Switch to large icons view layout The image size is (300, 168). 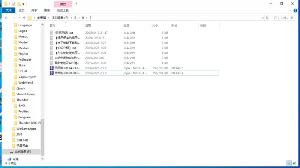(294, 163)
